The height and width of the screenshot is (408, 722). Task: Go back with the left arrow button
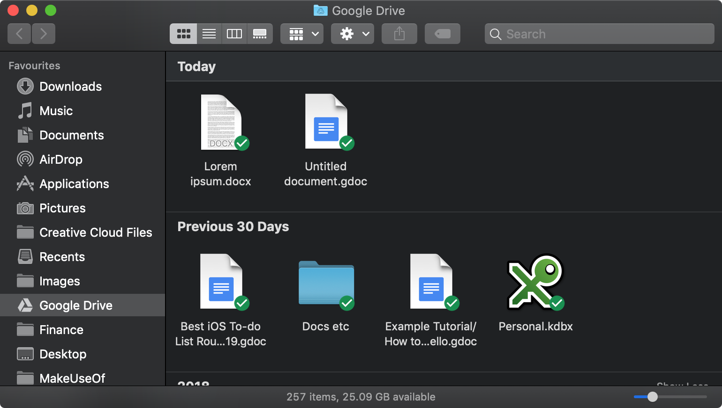click(x=19, y=34)
